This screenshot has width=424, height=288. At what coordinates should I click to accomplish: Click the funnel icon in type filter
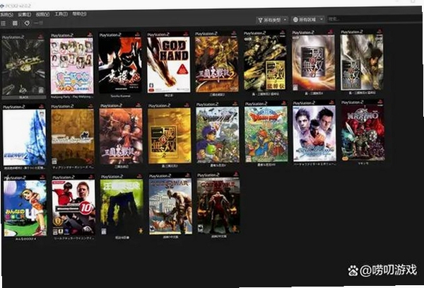pyautogui.click(x=260, y=20)
